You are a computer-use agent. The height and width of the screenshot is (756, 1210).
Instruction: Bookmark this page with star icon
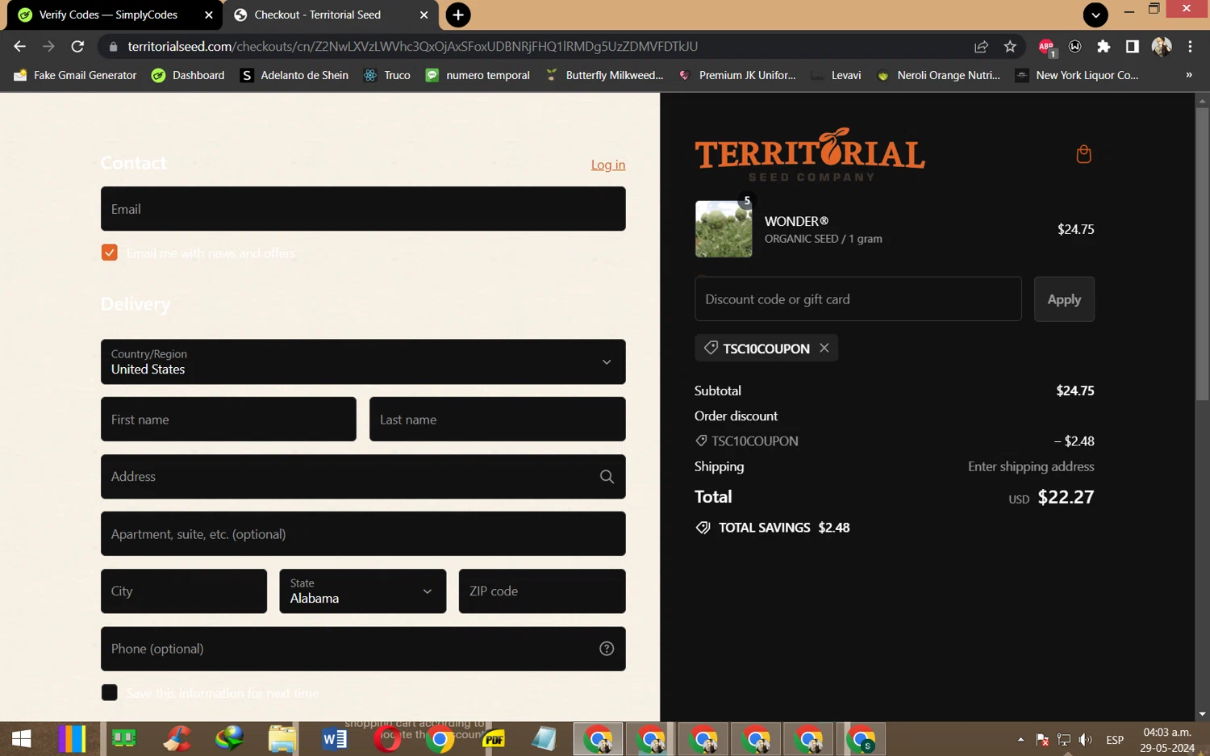click(x=1010, y=47)
